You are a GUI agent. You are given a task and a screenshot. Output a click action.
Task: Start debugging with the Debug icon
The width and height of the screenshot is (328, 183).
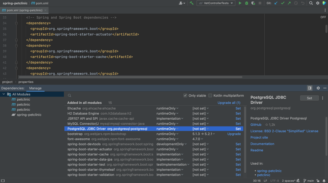tap(246, 3)
